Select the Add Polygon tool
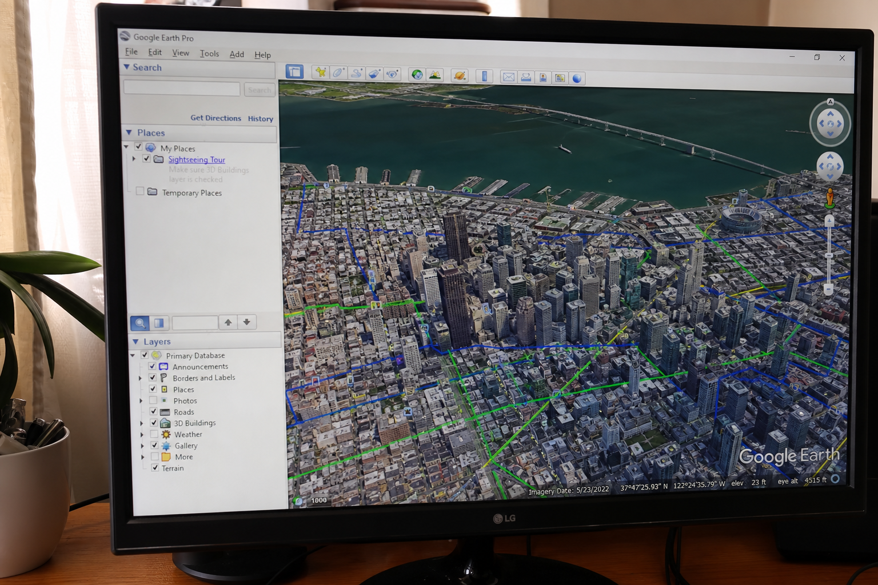The width and height of the screenshot is (878, 585). 338,73
